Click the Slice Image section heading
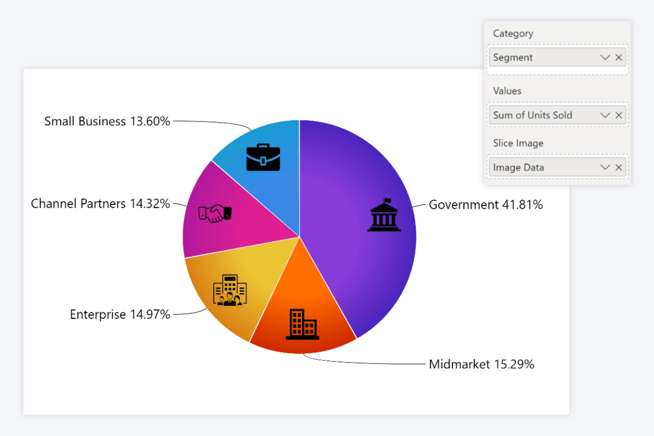This screenshot has width=654, height=436. point(518,143)
